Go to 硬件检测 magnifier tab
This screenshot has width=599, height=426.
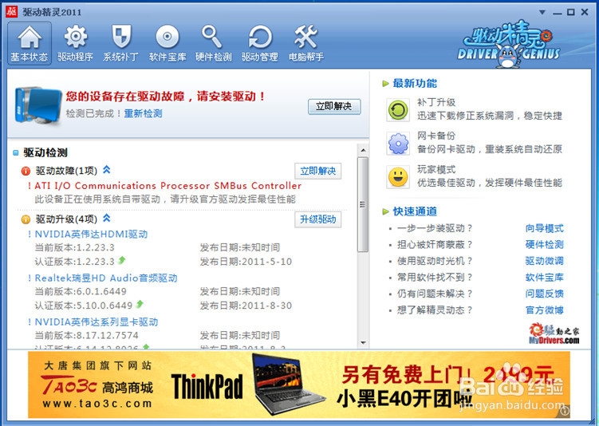(x=213, y=43)
